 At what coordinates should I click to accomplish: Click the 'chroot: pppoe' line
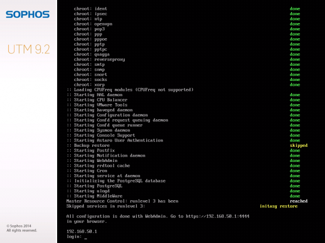point(90,39)
